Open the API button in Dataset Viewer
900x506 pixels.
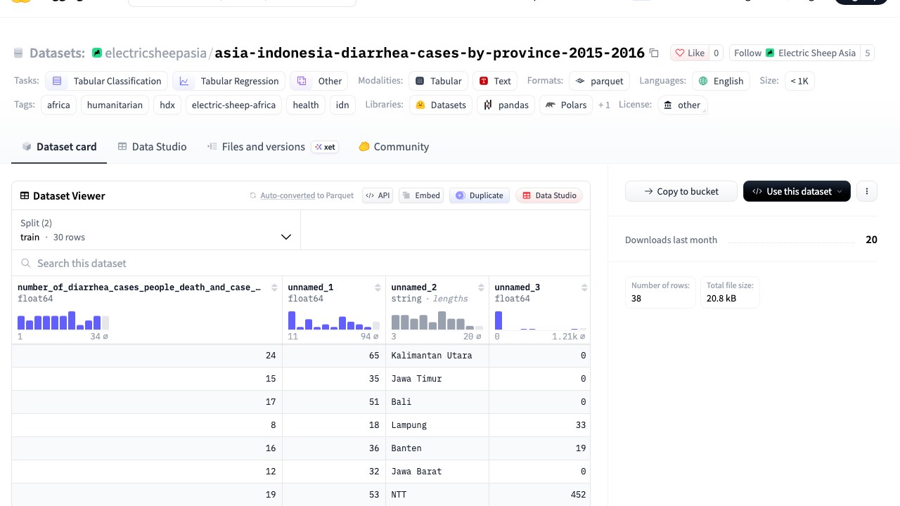(378, 195)
